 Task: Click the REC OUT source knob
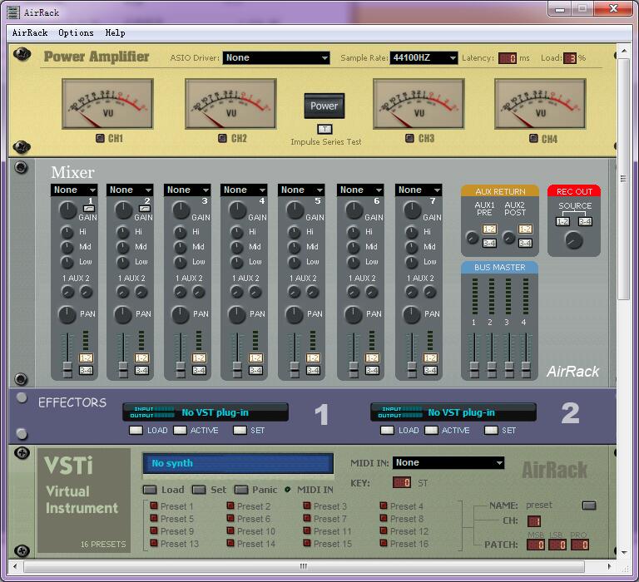click(x=573, y=240)
